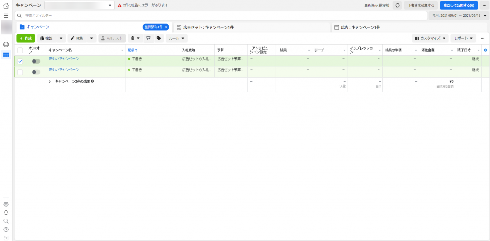490x241 pixels.
Task: Open the toolbar three-dot menu beside レポート
Action: 482,38
